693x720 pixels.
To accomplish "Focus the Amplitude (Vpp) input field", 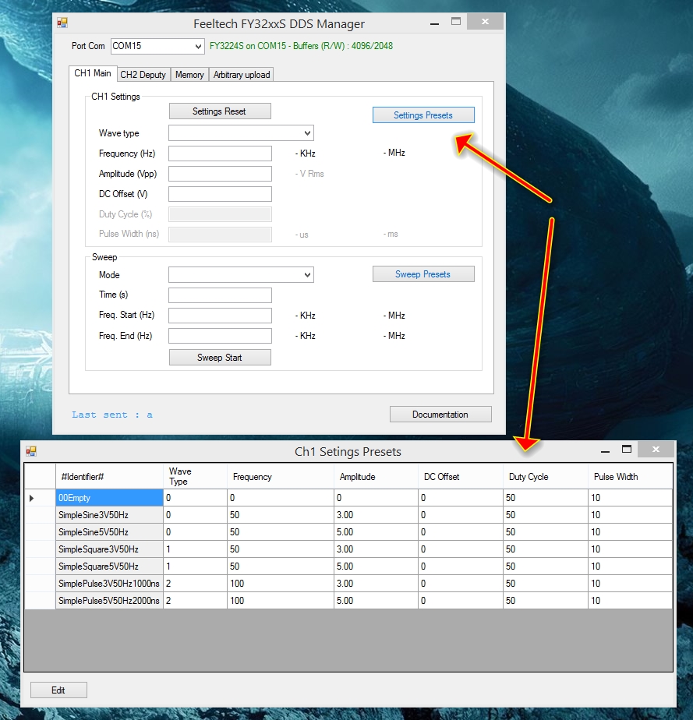I will tap(220, 174).
